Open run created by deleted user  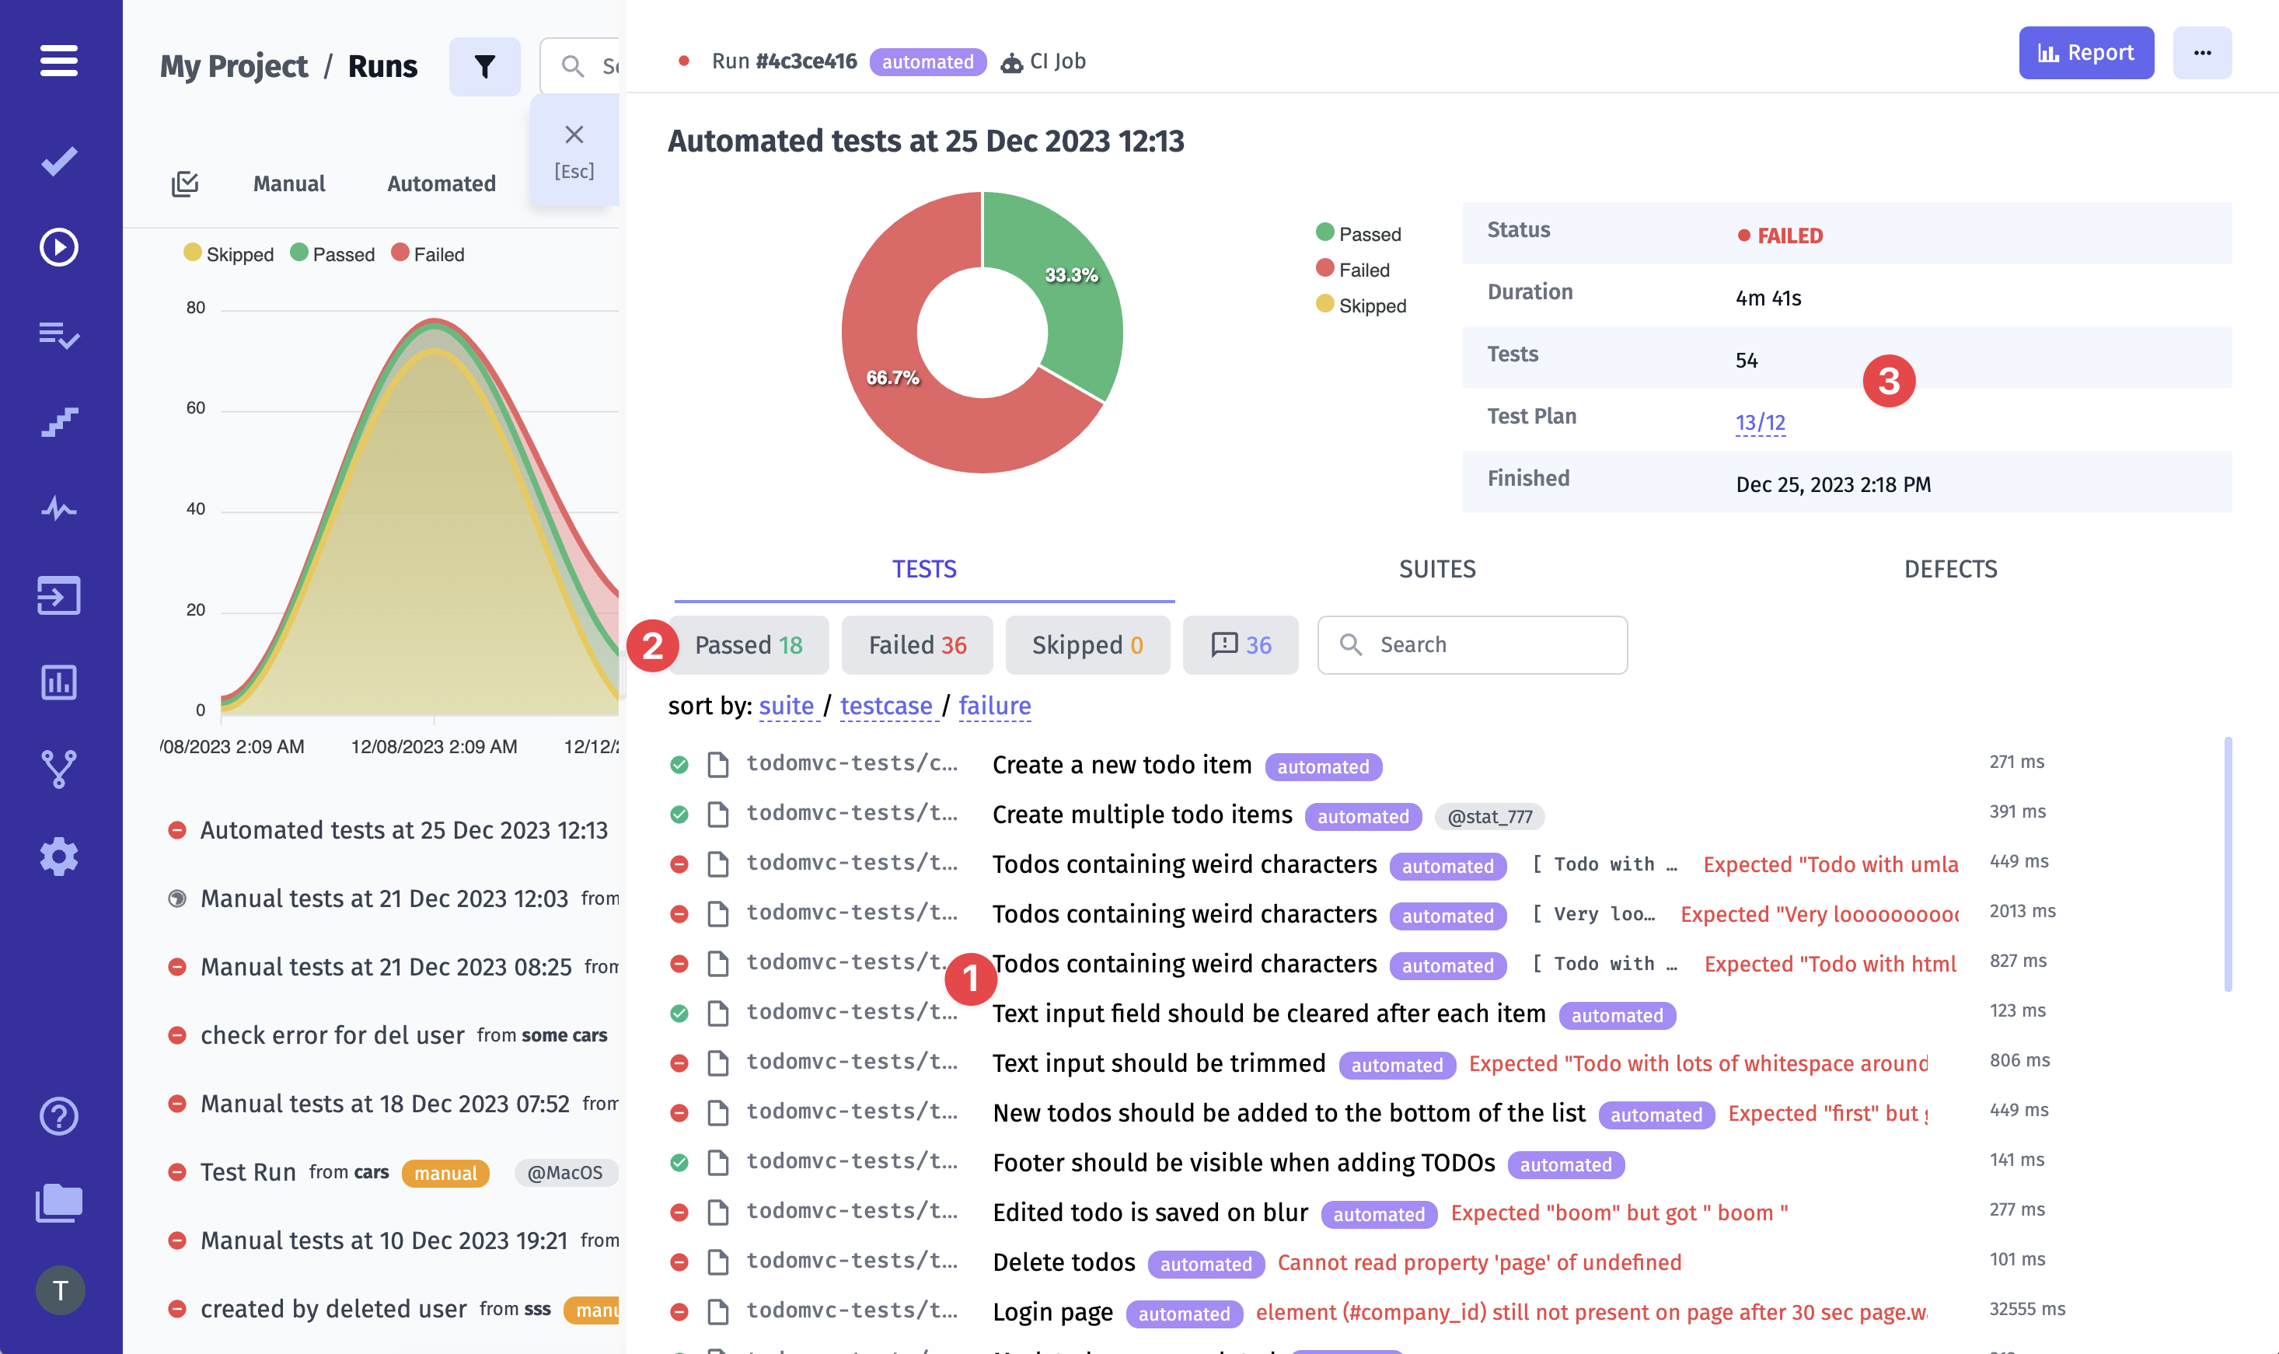[x=333, y=1309]
